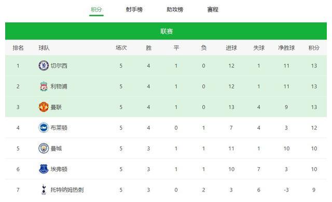Screen dimensions: 332x202
Task: Open team link 托特纳姆热刺
Action: click(x=67, y=190)
